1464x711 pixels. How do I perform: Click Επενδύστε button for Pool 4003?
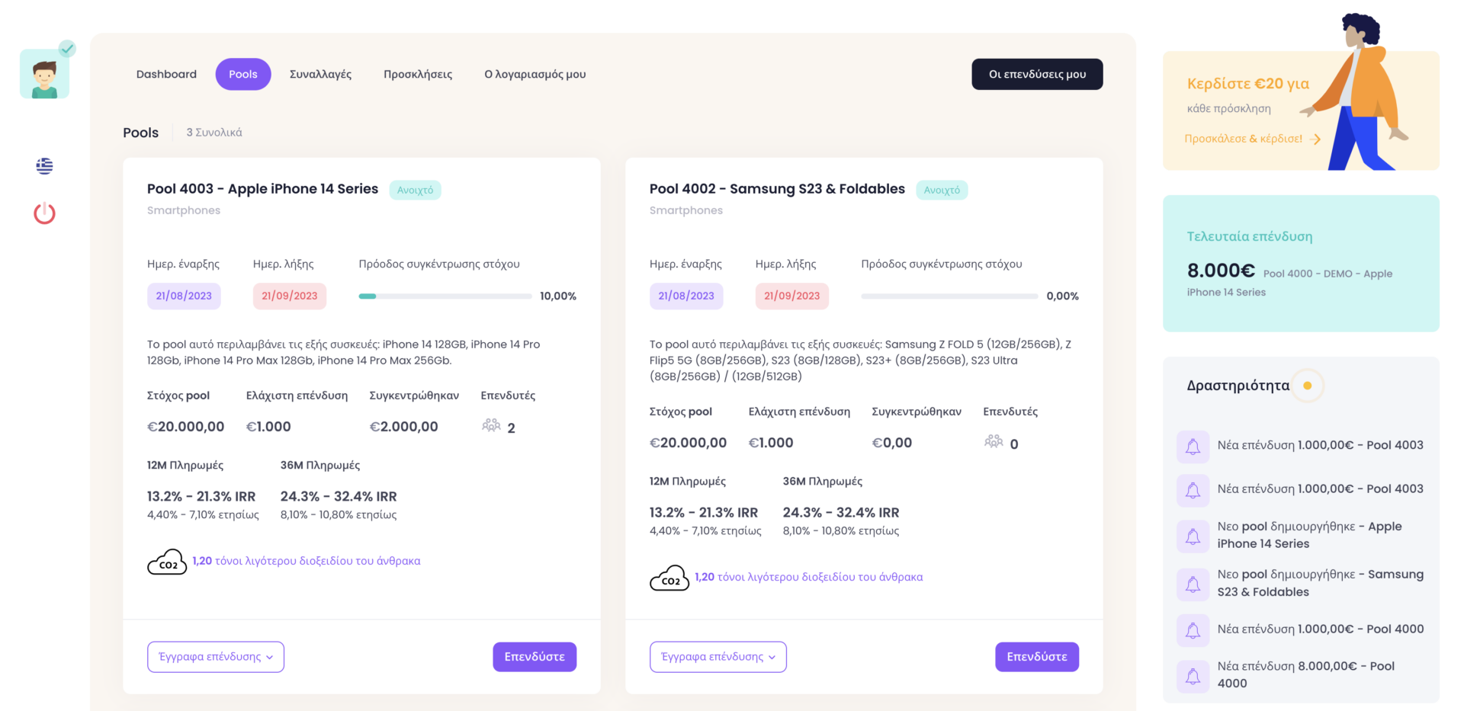535,657
